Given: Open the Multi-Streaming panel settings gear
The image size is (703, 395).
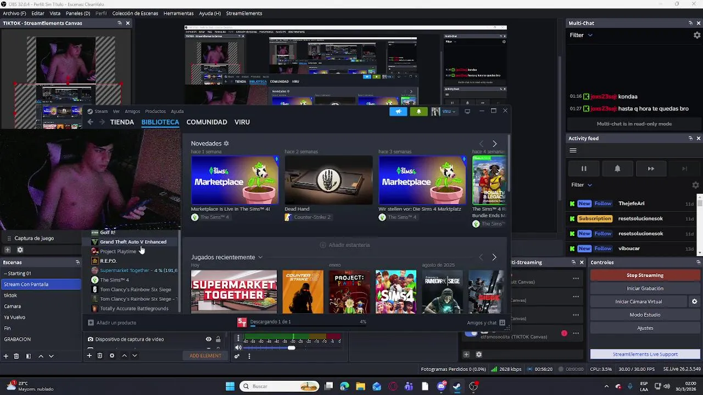Looking at the screenshot, I should [478, 354].
